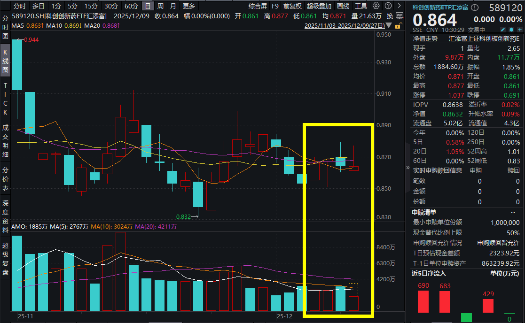Viewport: 525px width, 323px height.
Task: Open the 申赎清单 more options ellipsis
Action: (x=513, y=212)
